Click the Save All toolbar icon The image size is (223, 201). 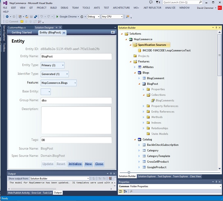click(36, 17)
